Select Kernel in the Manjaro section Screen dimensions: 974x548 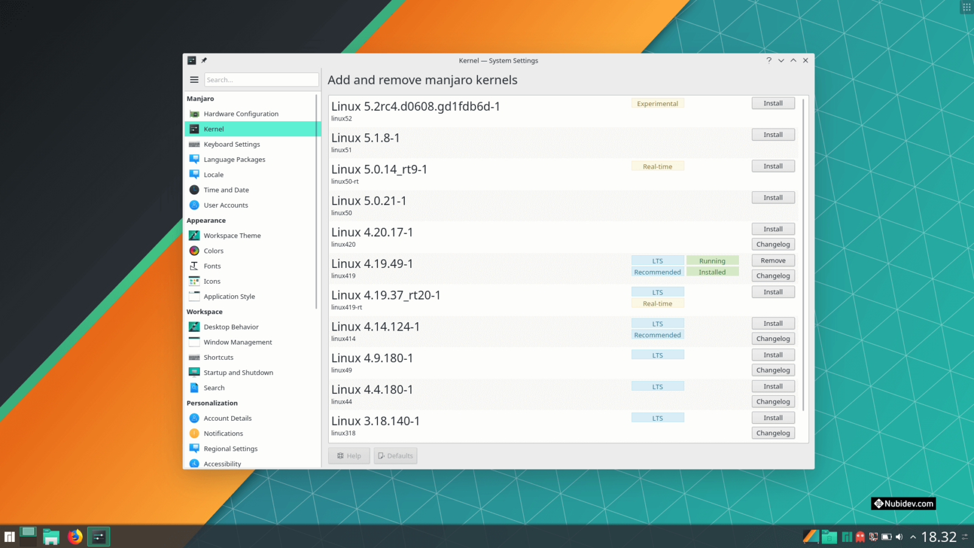[x=214, y=129]
